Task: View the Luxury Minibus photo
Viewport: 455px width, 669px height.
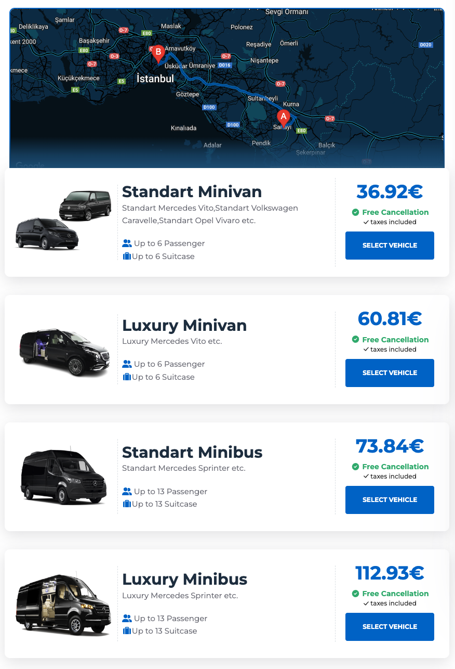Action: pyautogui.click(x=64, y=603)
